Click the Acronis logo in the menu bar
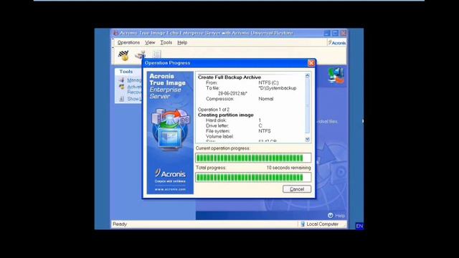This screenshot has height=258, width=459. pos(337,43)
